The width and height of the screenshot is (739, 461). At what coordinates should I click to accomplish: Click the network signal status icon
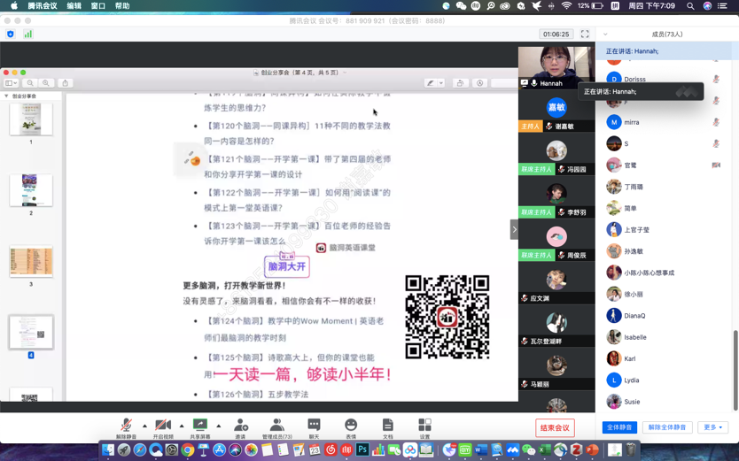click(27, 35)
